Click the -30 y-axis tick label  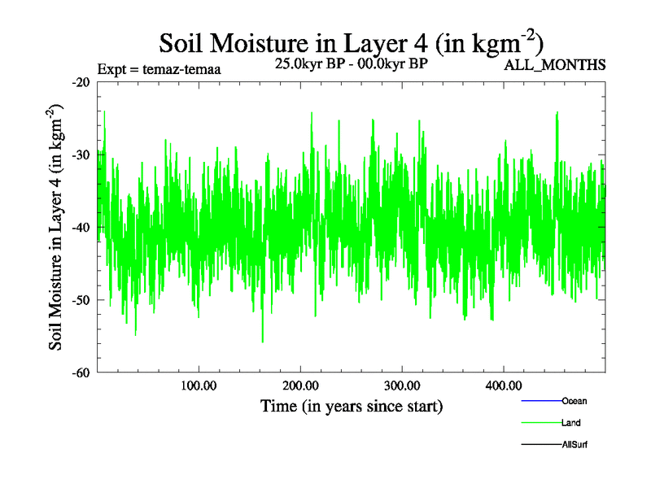[80, 155]
